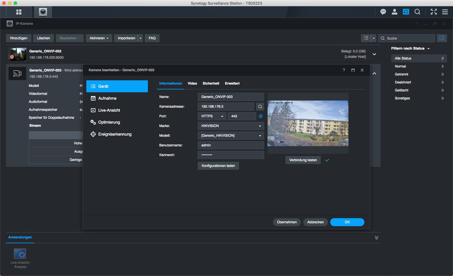The height and width of the screenshot is (276, 453).
Task: Click the Verbindung testen button
Action: 303,160
